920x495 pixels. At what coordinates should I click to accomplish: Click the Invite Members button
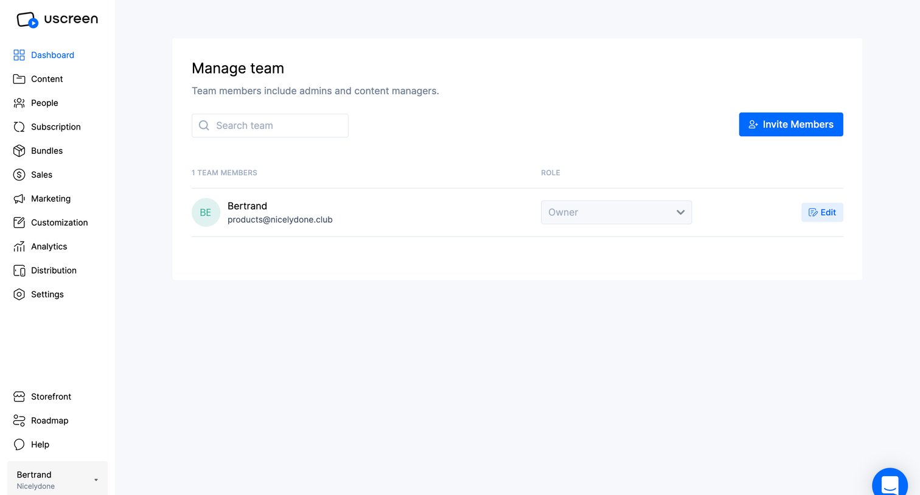tap(791, 125)
